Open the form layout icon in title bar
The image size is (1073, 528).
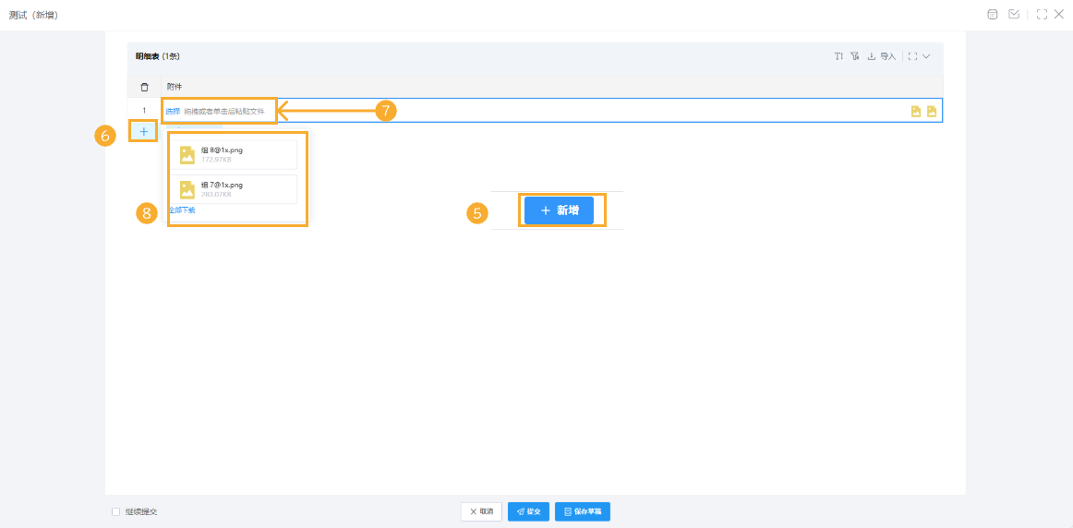point(992,15)
